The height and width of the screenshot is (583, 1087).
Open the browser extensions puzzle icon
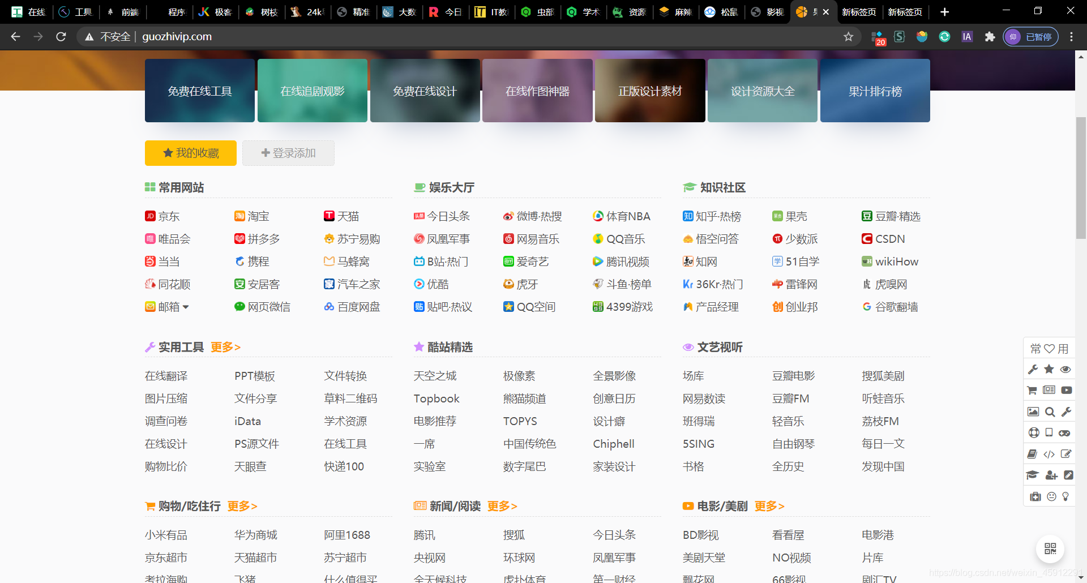(990, 37)
